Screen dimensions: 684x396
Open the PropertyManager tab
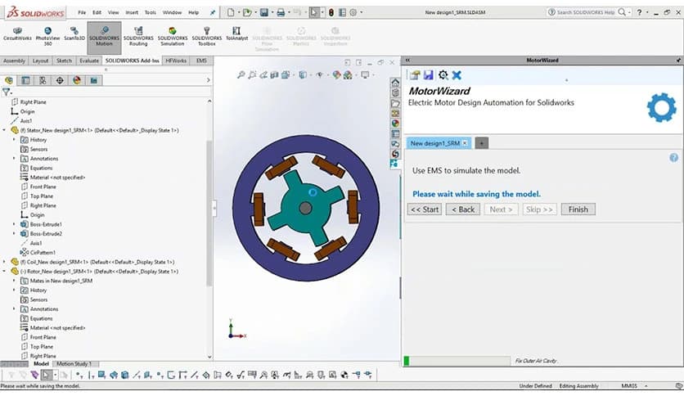[x=25, y=80]
